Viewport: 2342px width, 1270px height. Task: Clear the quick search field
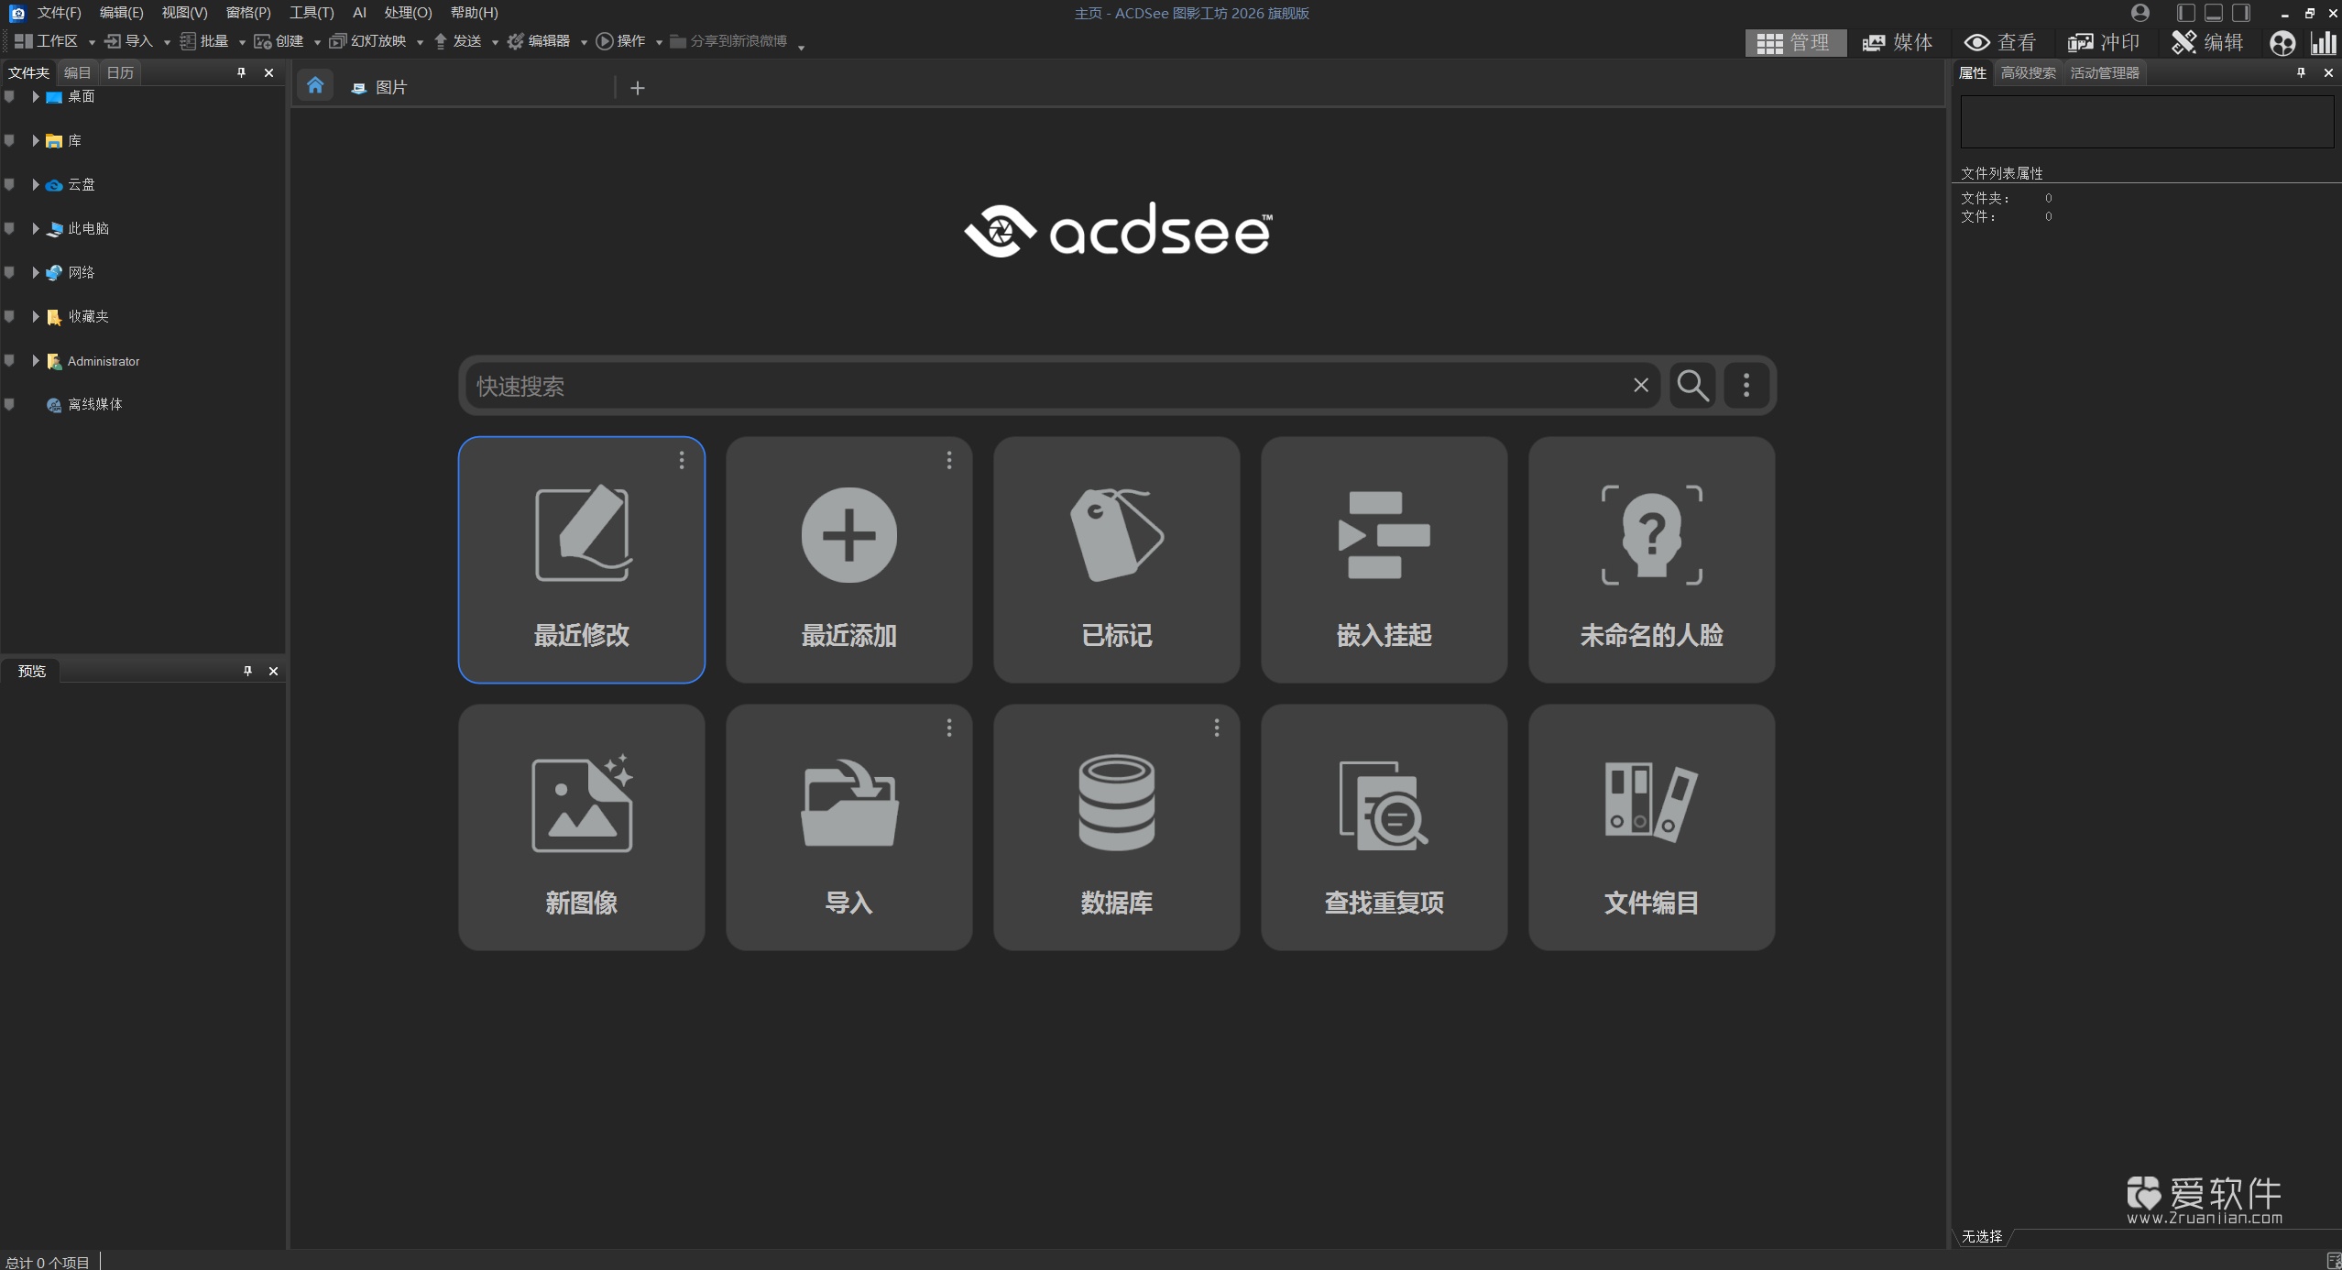pos(1639,385)
